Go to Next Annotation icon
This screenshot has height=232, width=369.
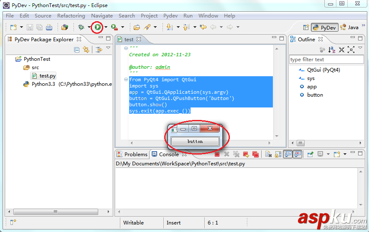coord(169,27)
